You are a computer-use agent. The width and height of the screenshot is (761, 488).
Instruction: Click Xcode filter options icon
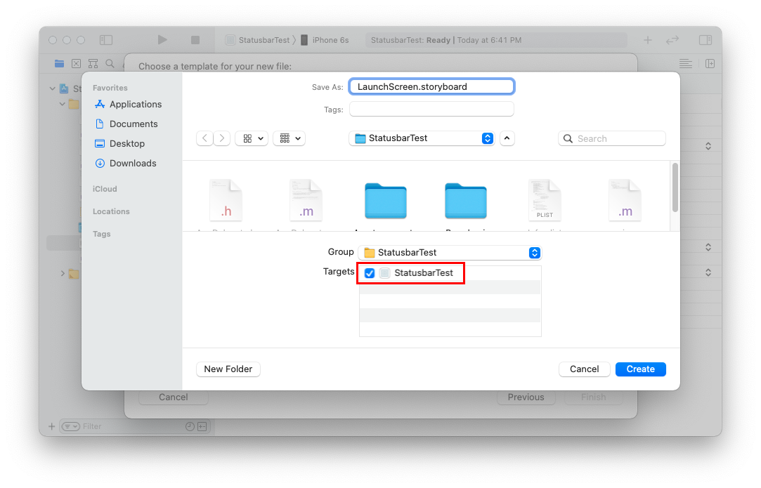[x=71, y=426]
